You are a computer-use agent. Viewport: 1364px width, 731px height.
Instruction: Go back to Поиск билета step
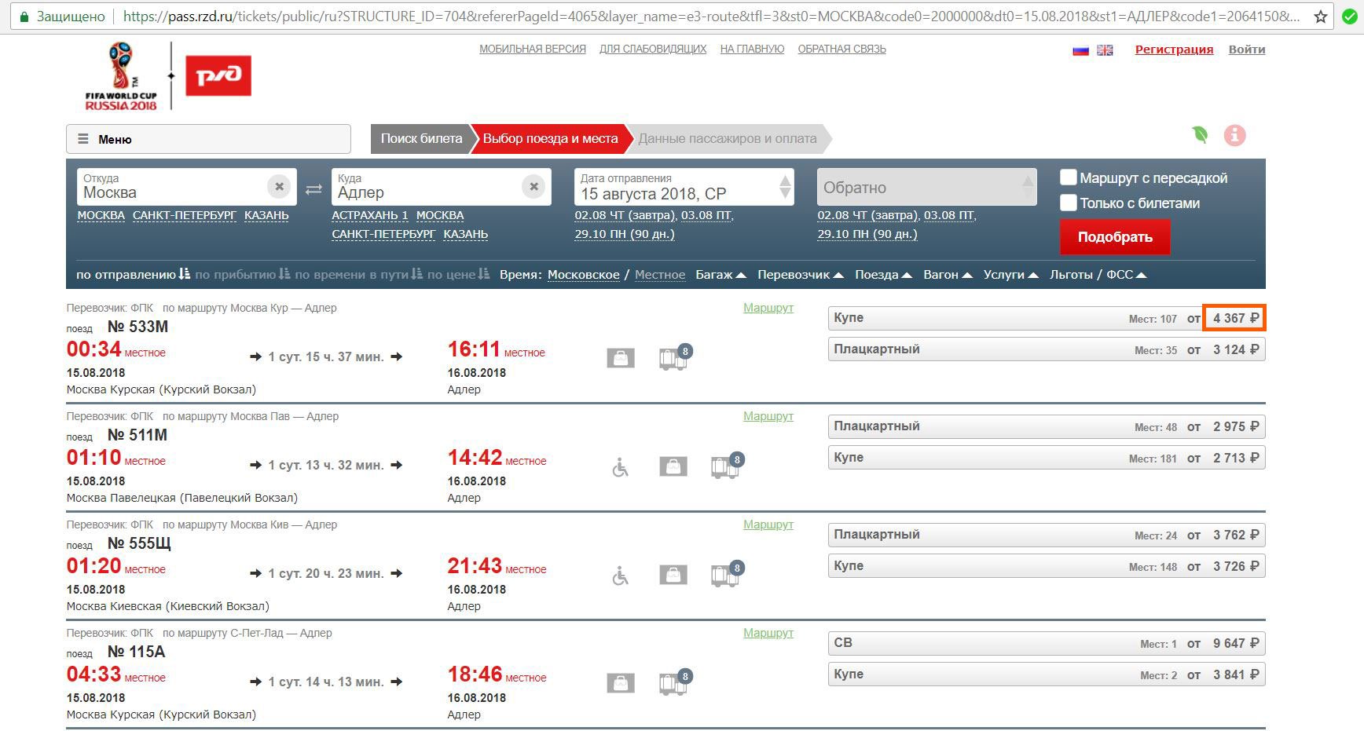click(421, 139)
